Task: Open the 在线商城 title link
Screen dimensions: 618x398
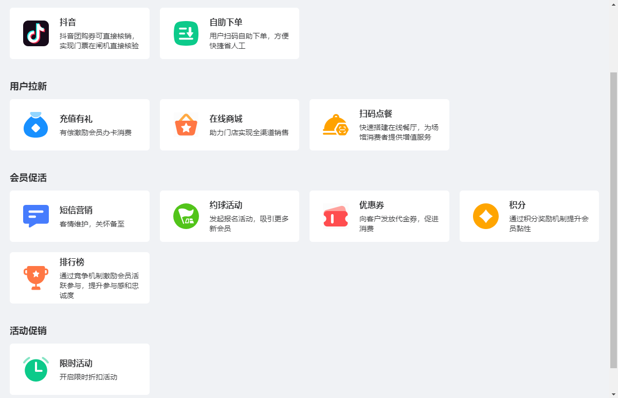Action: tap(226, 119)
